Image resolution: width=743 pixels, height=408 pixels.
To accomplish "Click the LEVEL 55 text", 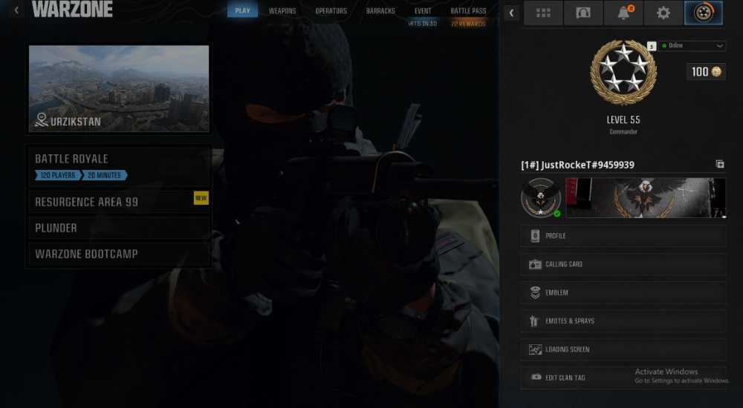I will click(x=623, y=119).
